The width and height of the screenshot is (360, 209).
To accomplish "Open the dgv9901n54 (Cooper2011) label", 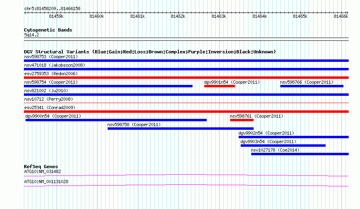I will (x=232, y=82).
